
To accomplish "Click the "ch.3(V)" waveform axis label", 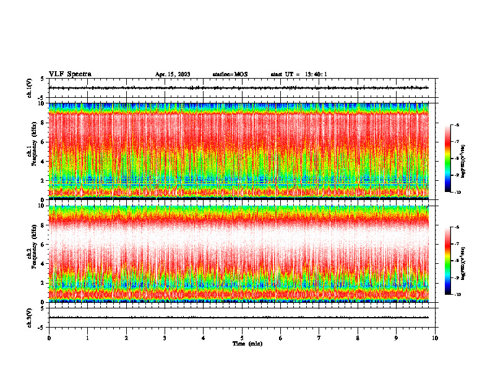I will [x=29, y=318].
